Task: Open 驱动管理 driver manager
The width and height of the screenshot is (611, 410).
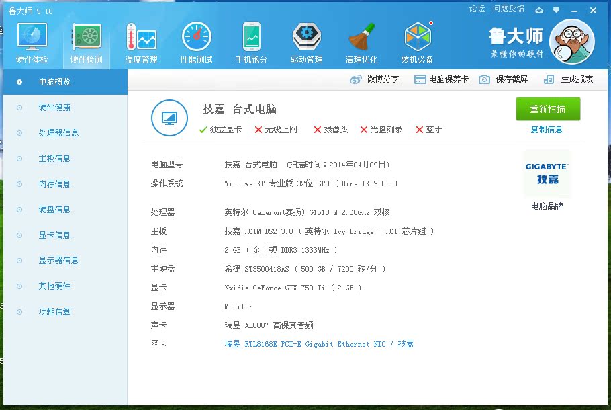Action: [306, 40]
